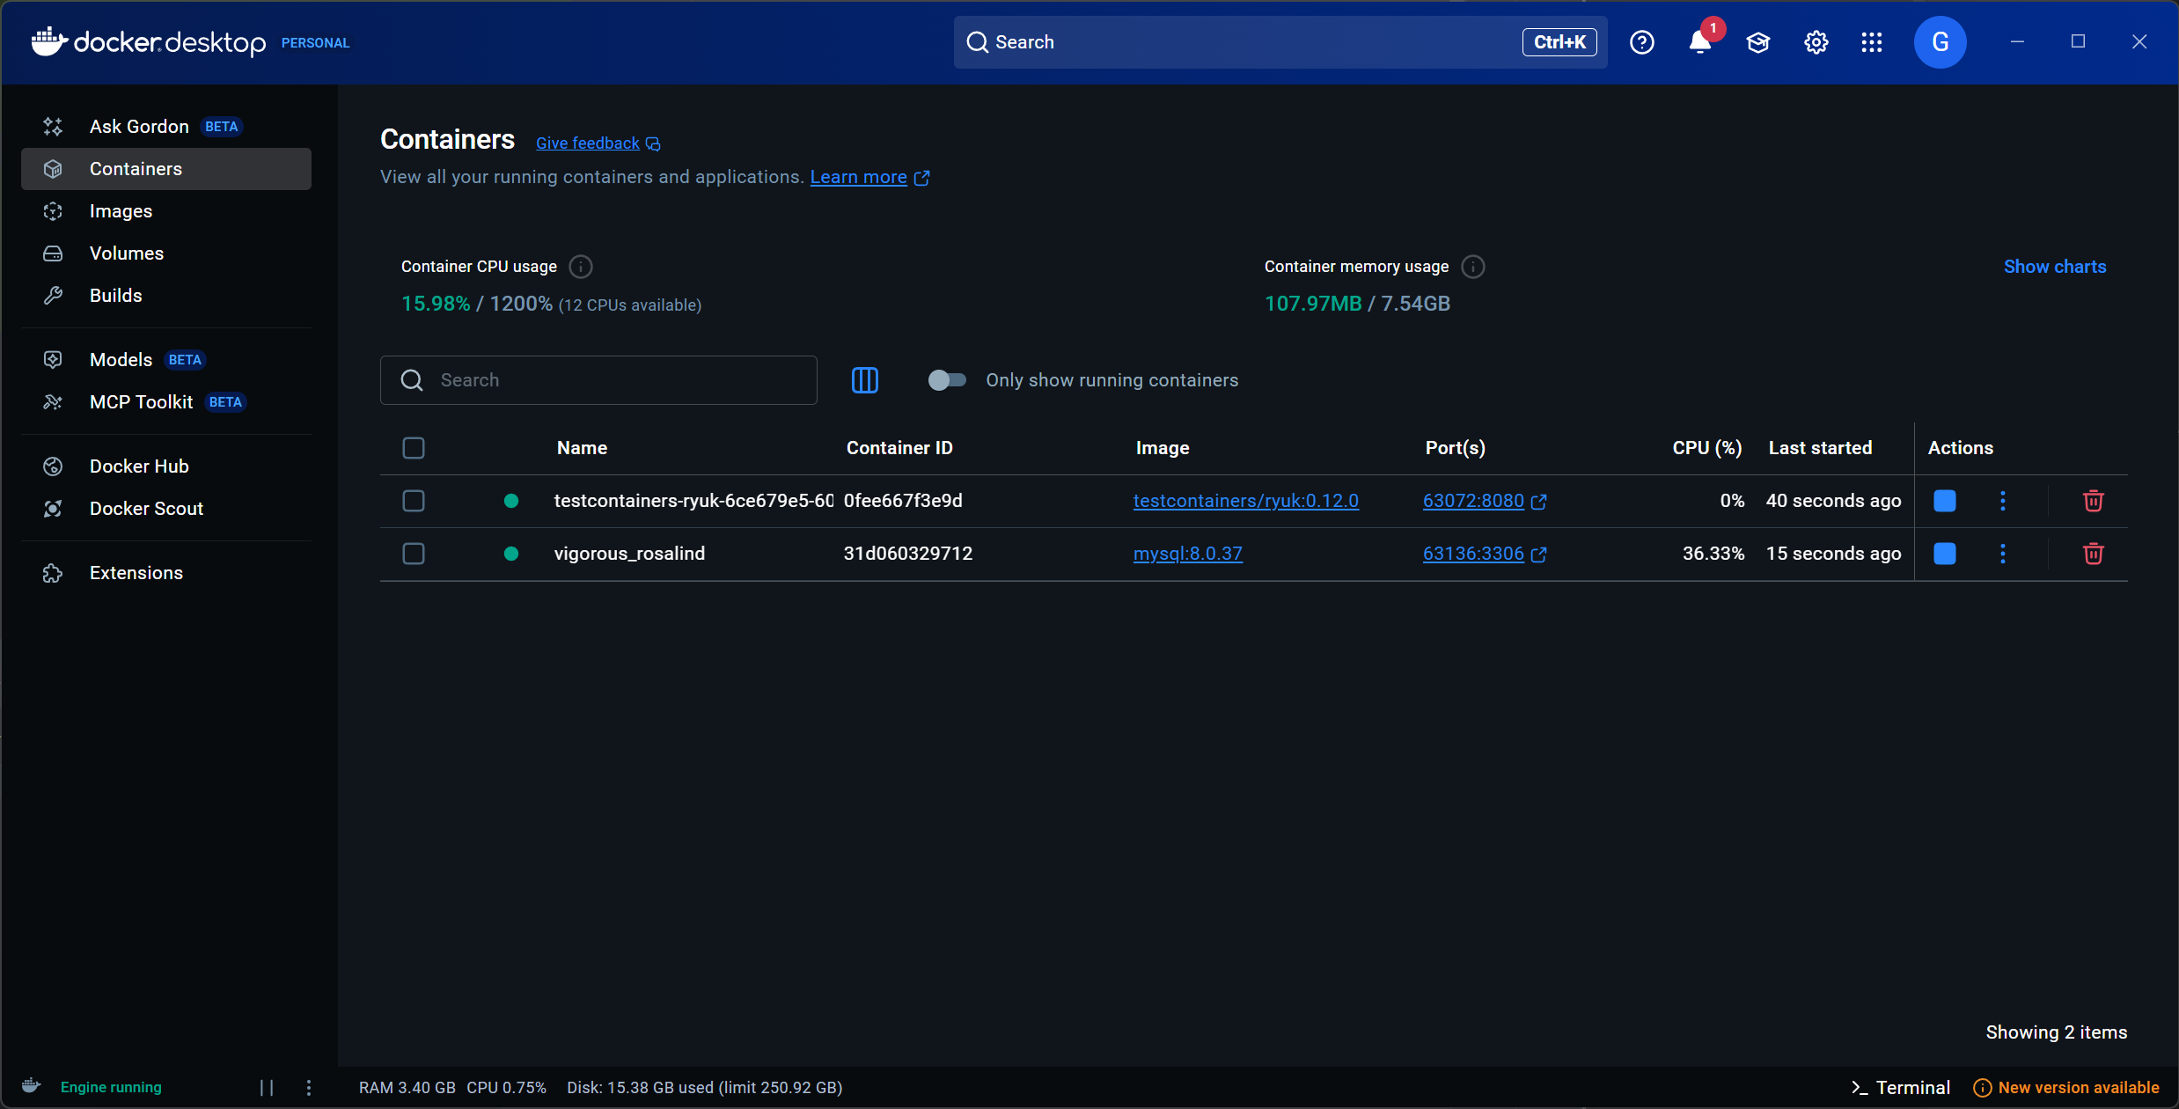The width and height of the screenshot is (2179, 1109).
Task: Go to Images in the sidebar
Action: (121, 211)
